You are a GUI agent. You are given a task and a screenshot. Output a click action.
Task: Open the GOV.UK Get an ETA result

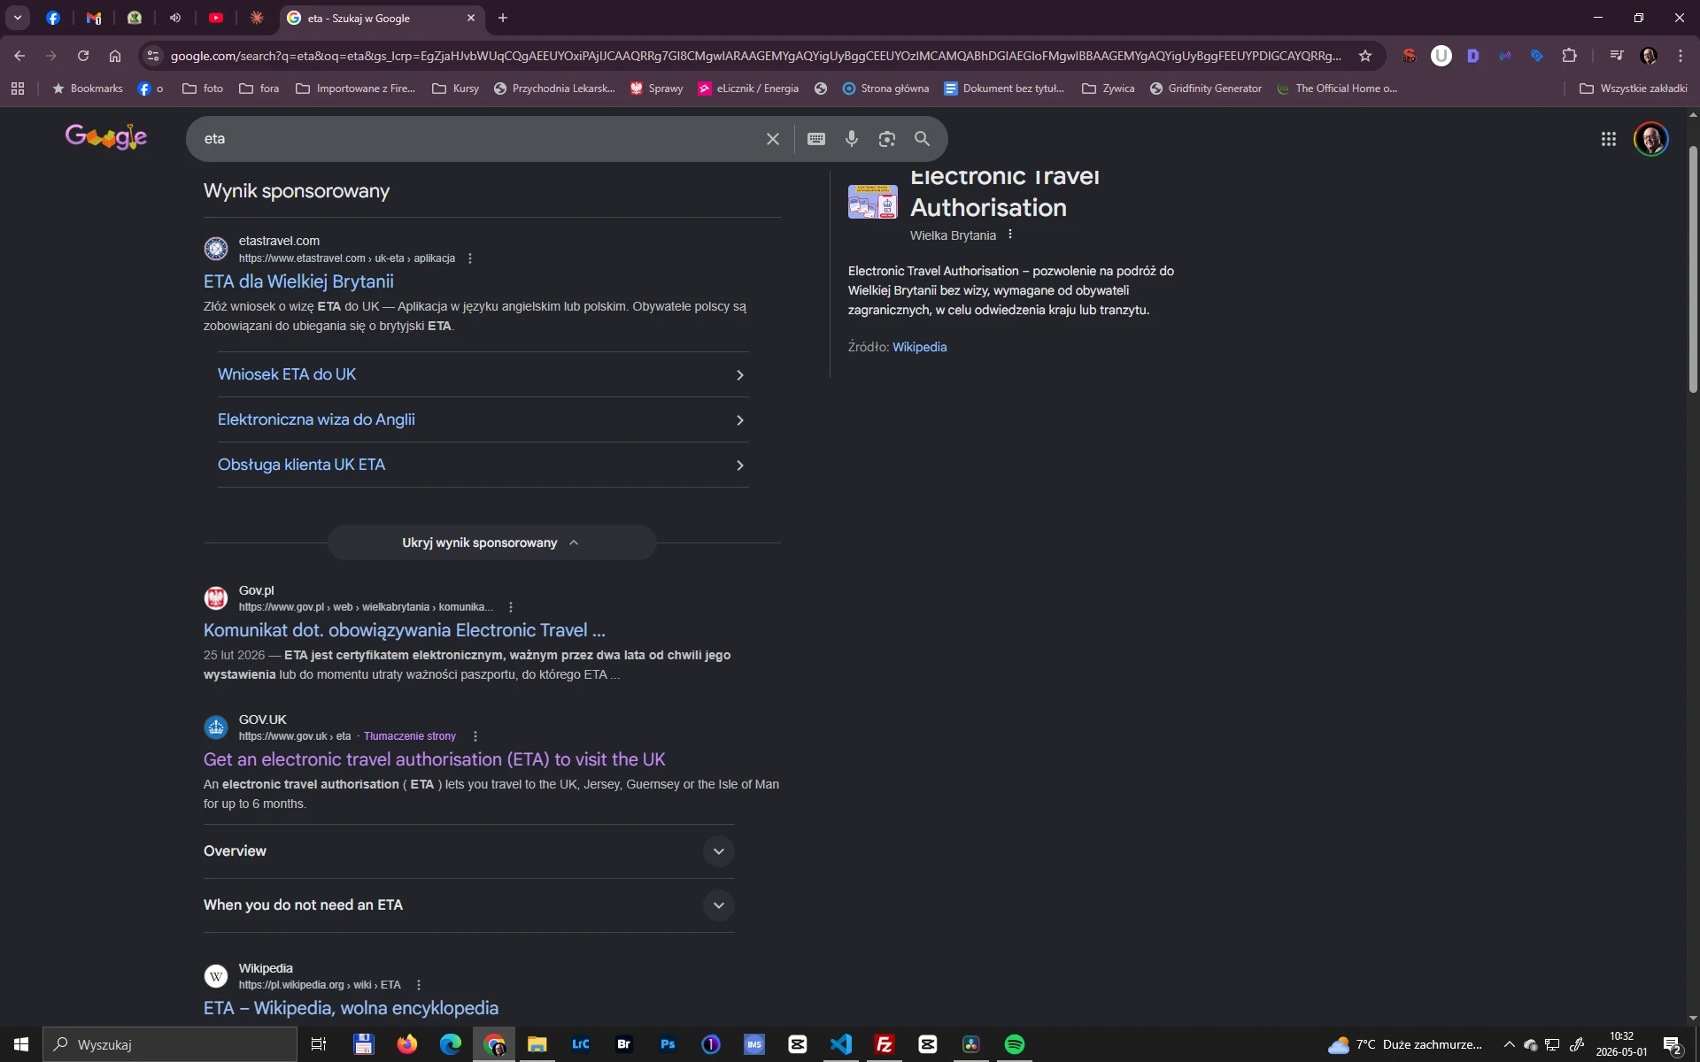click(x=434, y=759)
